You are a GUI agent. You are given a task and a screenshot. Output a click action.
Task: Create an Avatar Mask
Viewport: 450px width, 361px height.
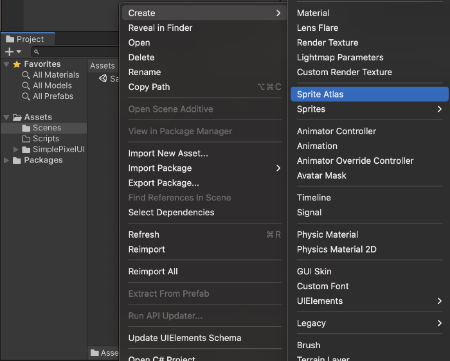click(x=370, y=175)
